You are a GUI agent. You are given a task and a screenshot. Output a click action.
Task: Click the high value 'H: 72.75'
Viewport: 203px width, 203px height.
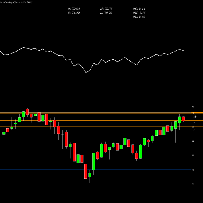point(106,9)
